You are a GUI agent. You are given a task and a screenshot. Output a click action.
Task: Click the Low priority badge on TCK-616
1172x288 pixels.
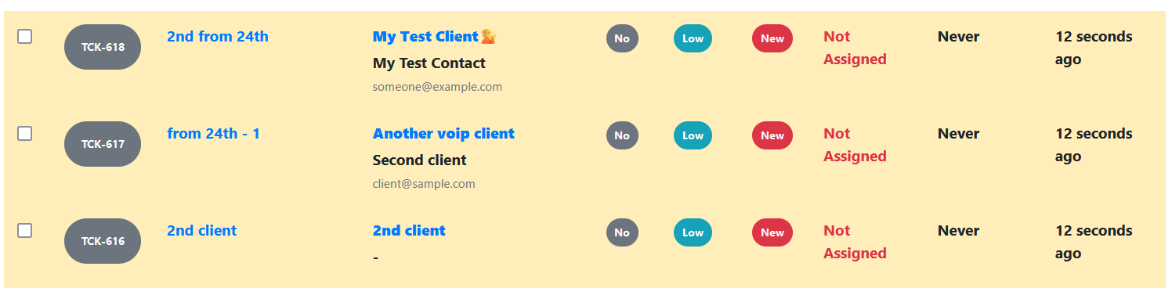click(x=693, y=232)
